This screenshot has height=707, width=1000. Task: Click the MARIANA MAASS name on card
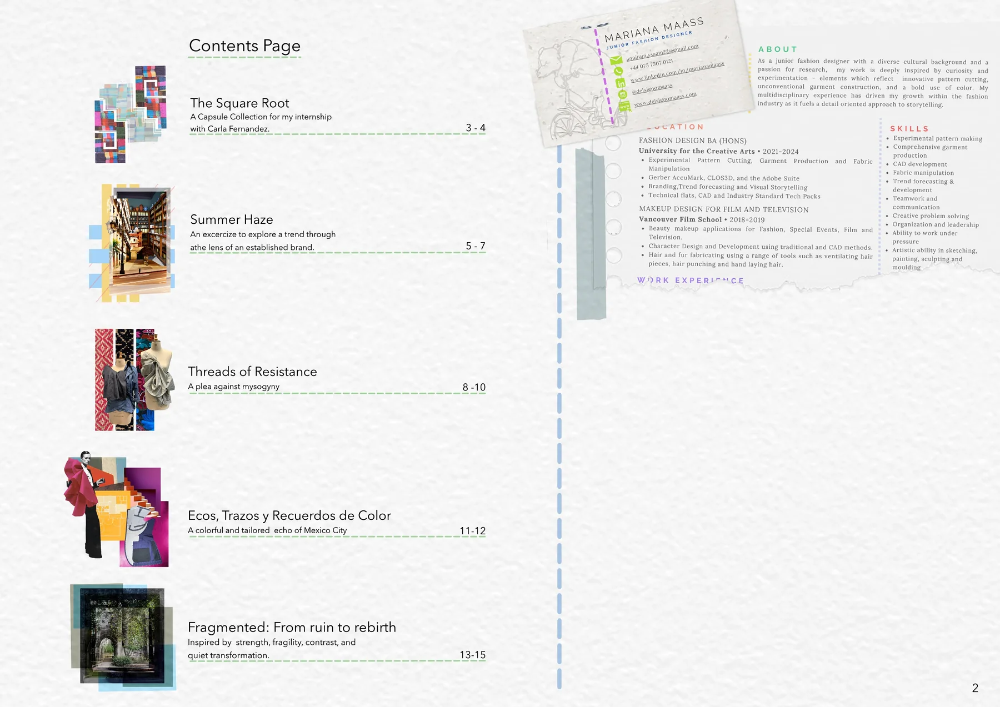[654, 29]
